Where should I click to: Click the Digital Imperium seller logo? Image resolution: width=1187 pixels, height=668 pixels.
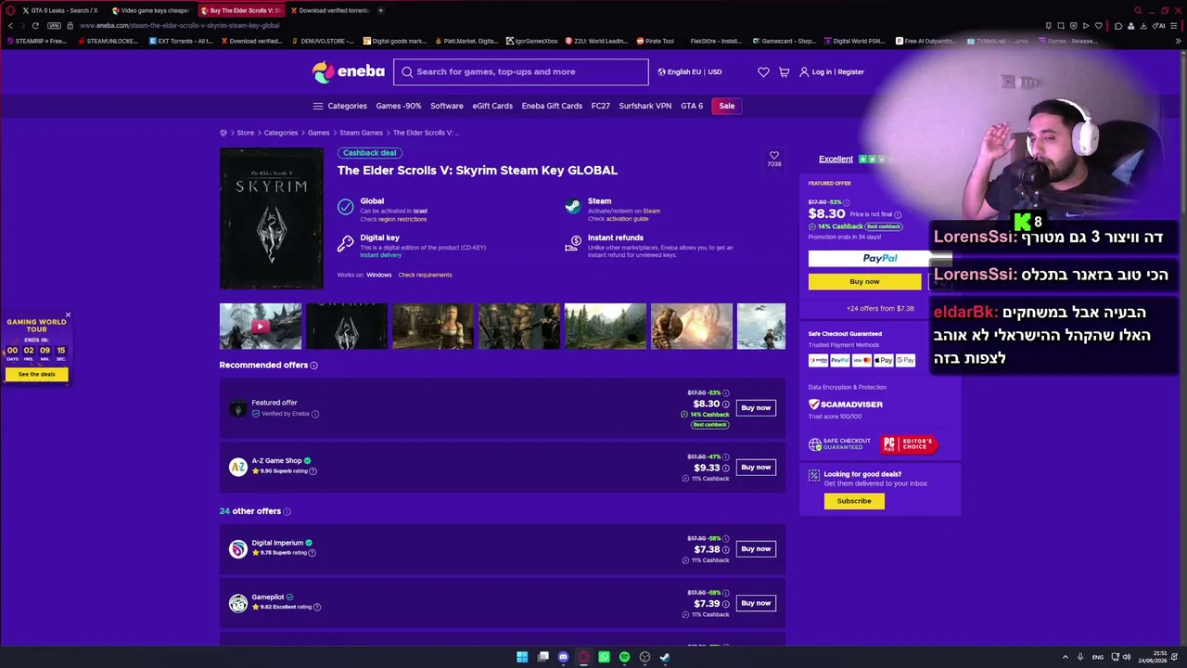point(238,548)
